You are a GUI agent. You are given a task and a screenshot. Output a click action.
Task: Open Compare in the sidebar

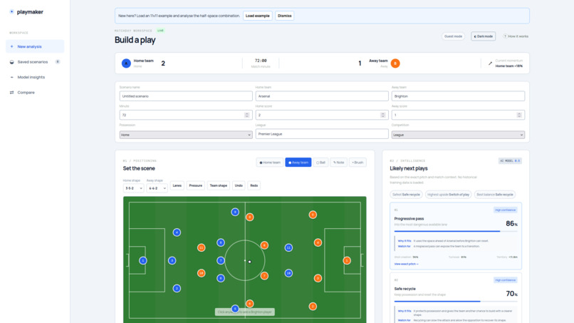35,93
